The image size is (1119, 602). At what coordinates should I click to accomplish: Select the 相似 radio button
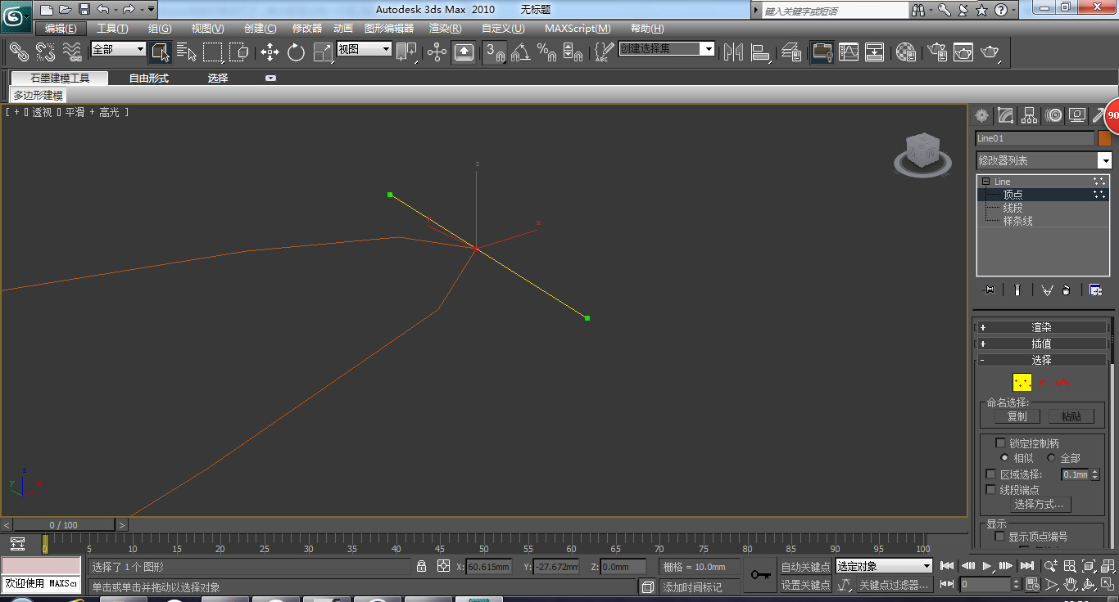[x=1005, y=458]
